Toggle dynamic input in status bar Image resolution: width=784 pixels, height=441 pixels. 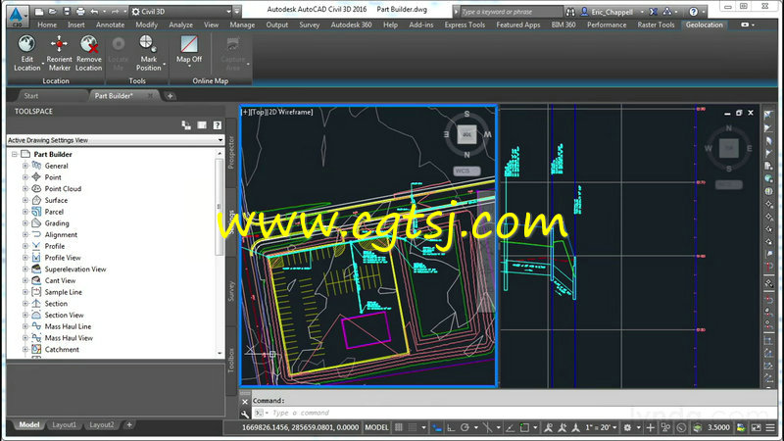coord(437,427)
